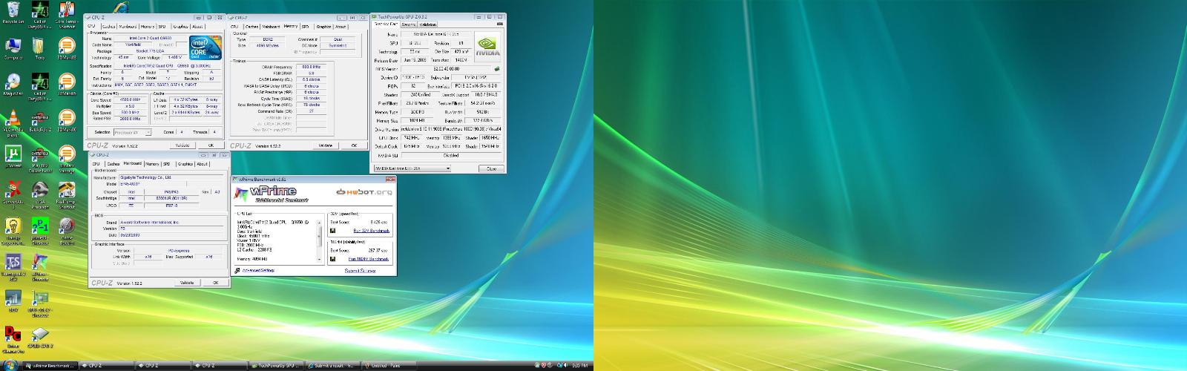Open Game Booster desktop icon
This screenshot has height=371, width=1187.
(66, 231)
